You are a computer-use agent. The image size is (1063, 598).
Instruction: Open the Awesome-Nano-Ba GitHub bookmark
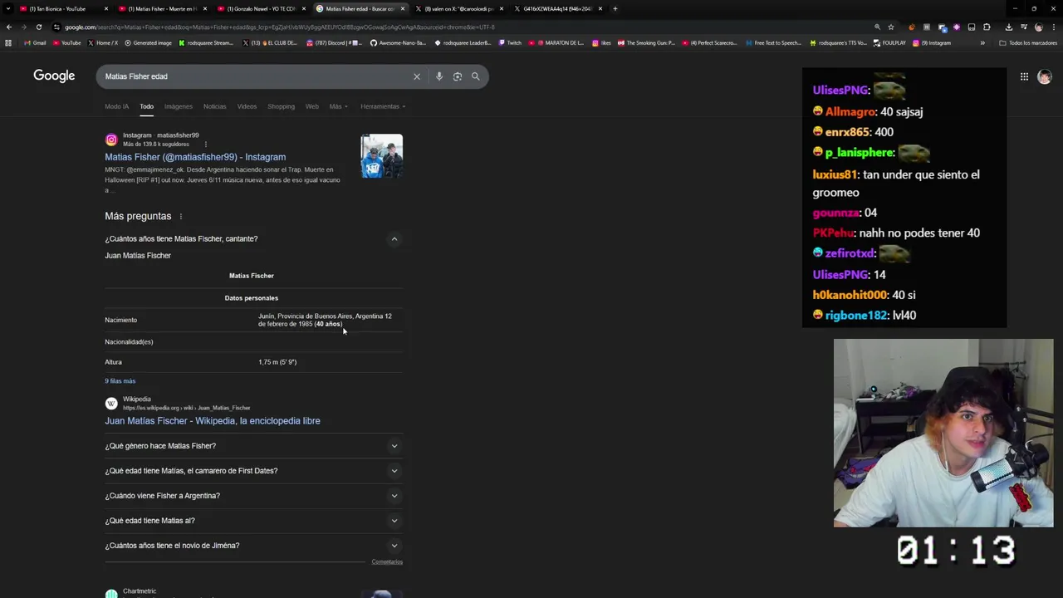point(399,43)
